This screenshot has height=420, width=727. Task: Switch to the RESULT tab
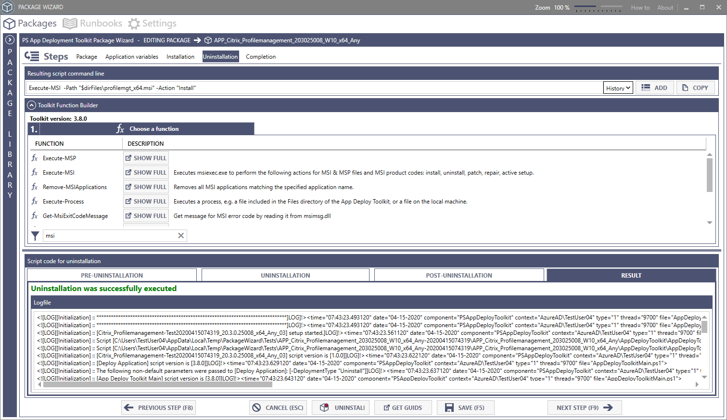coord(631,276)
